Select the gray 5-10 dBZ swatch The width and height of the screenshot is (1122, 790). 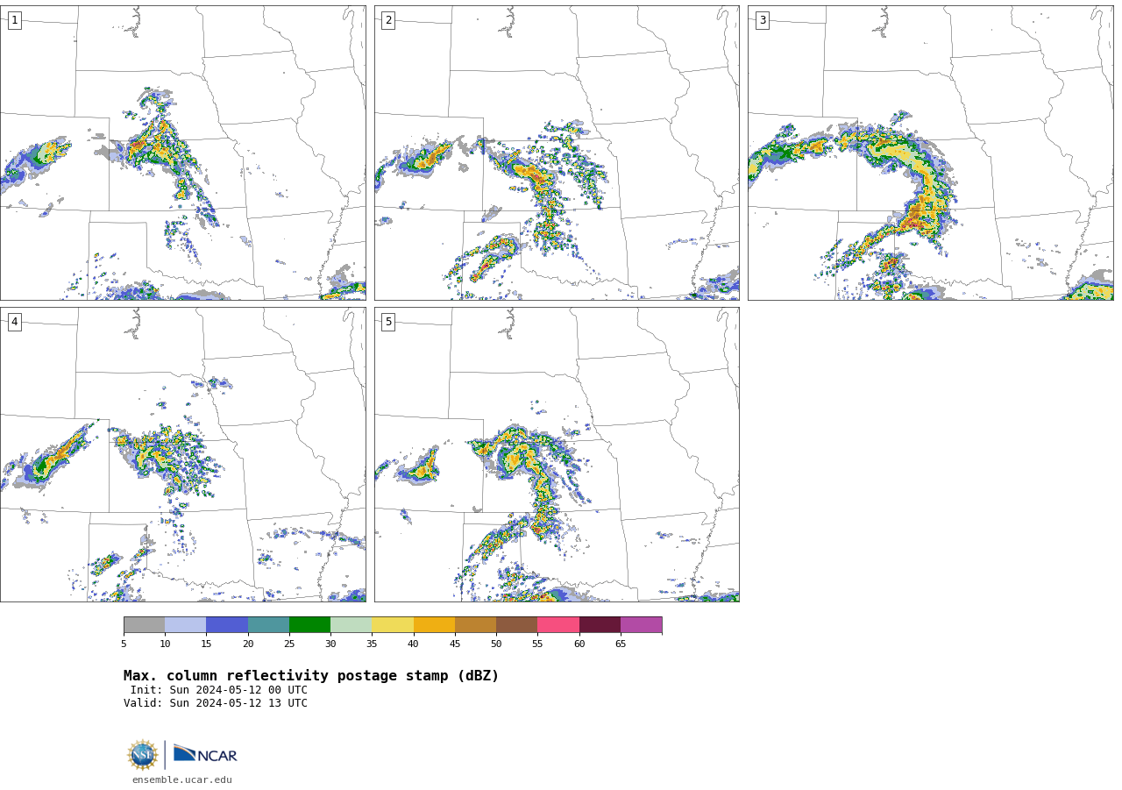click(x=144, y=624)
